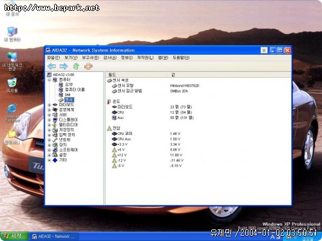Select the CPU Aux voltage row
This screenshot has width=322, height=241.
pyautogui.click(x=124, y=139)
